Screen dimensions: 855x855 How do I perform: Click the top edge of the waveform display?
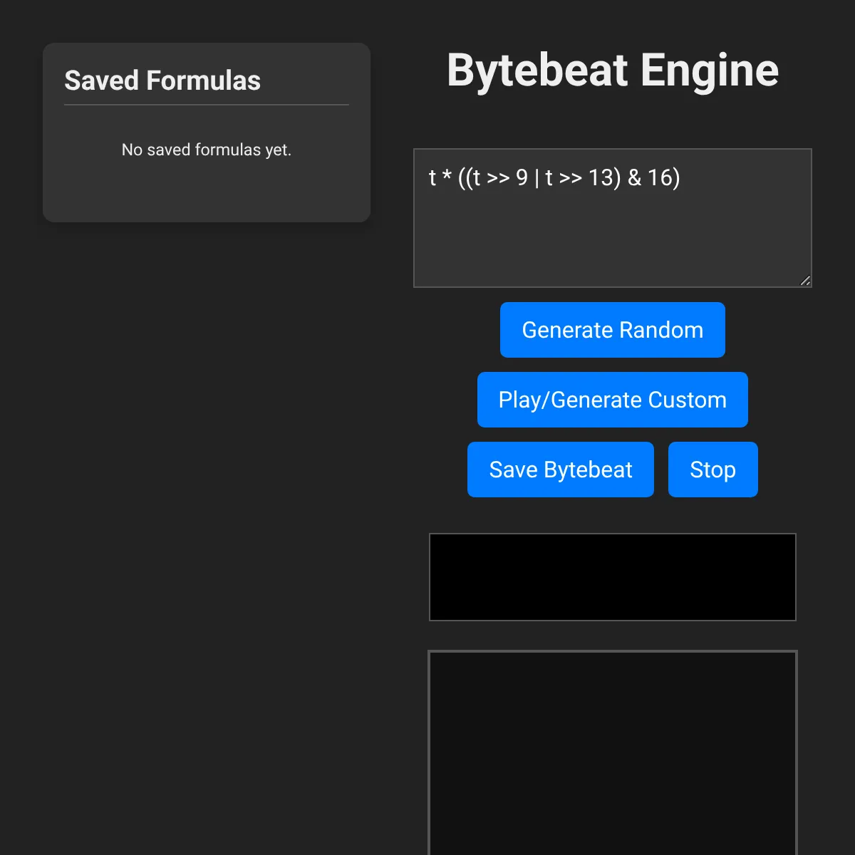point(612,534)
